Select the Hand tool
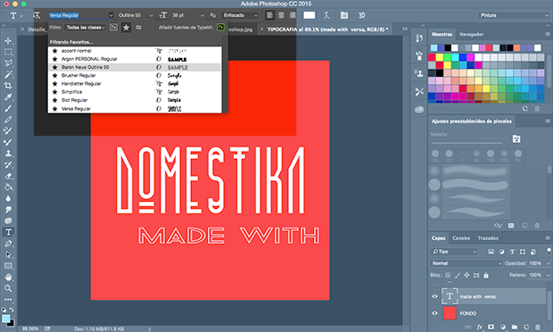 [8, 277]
